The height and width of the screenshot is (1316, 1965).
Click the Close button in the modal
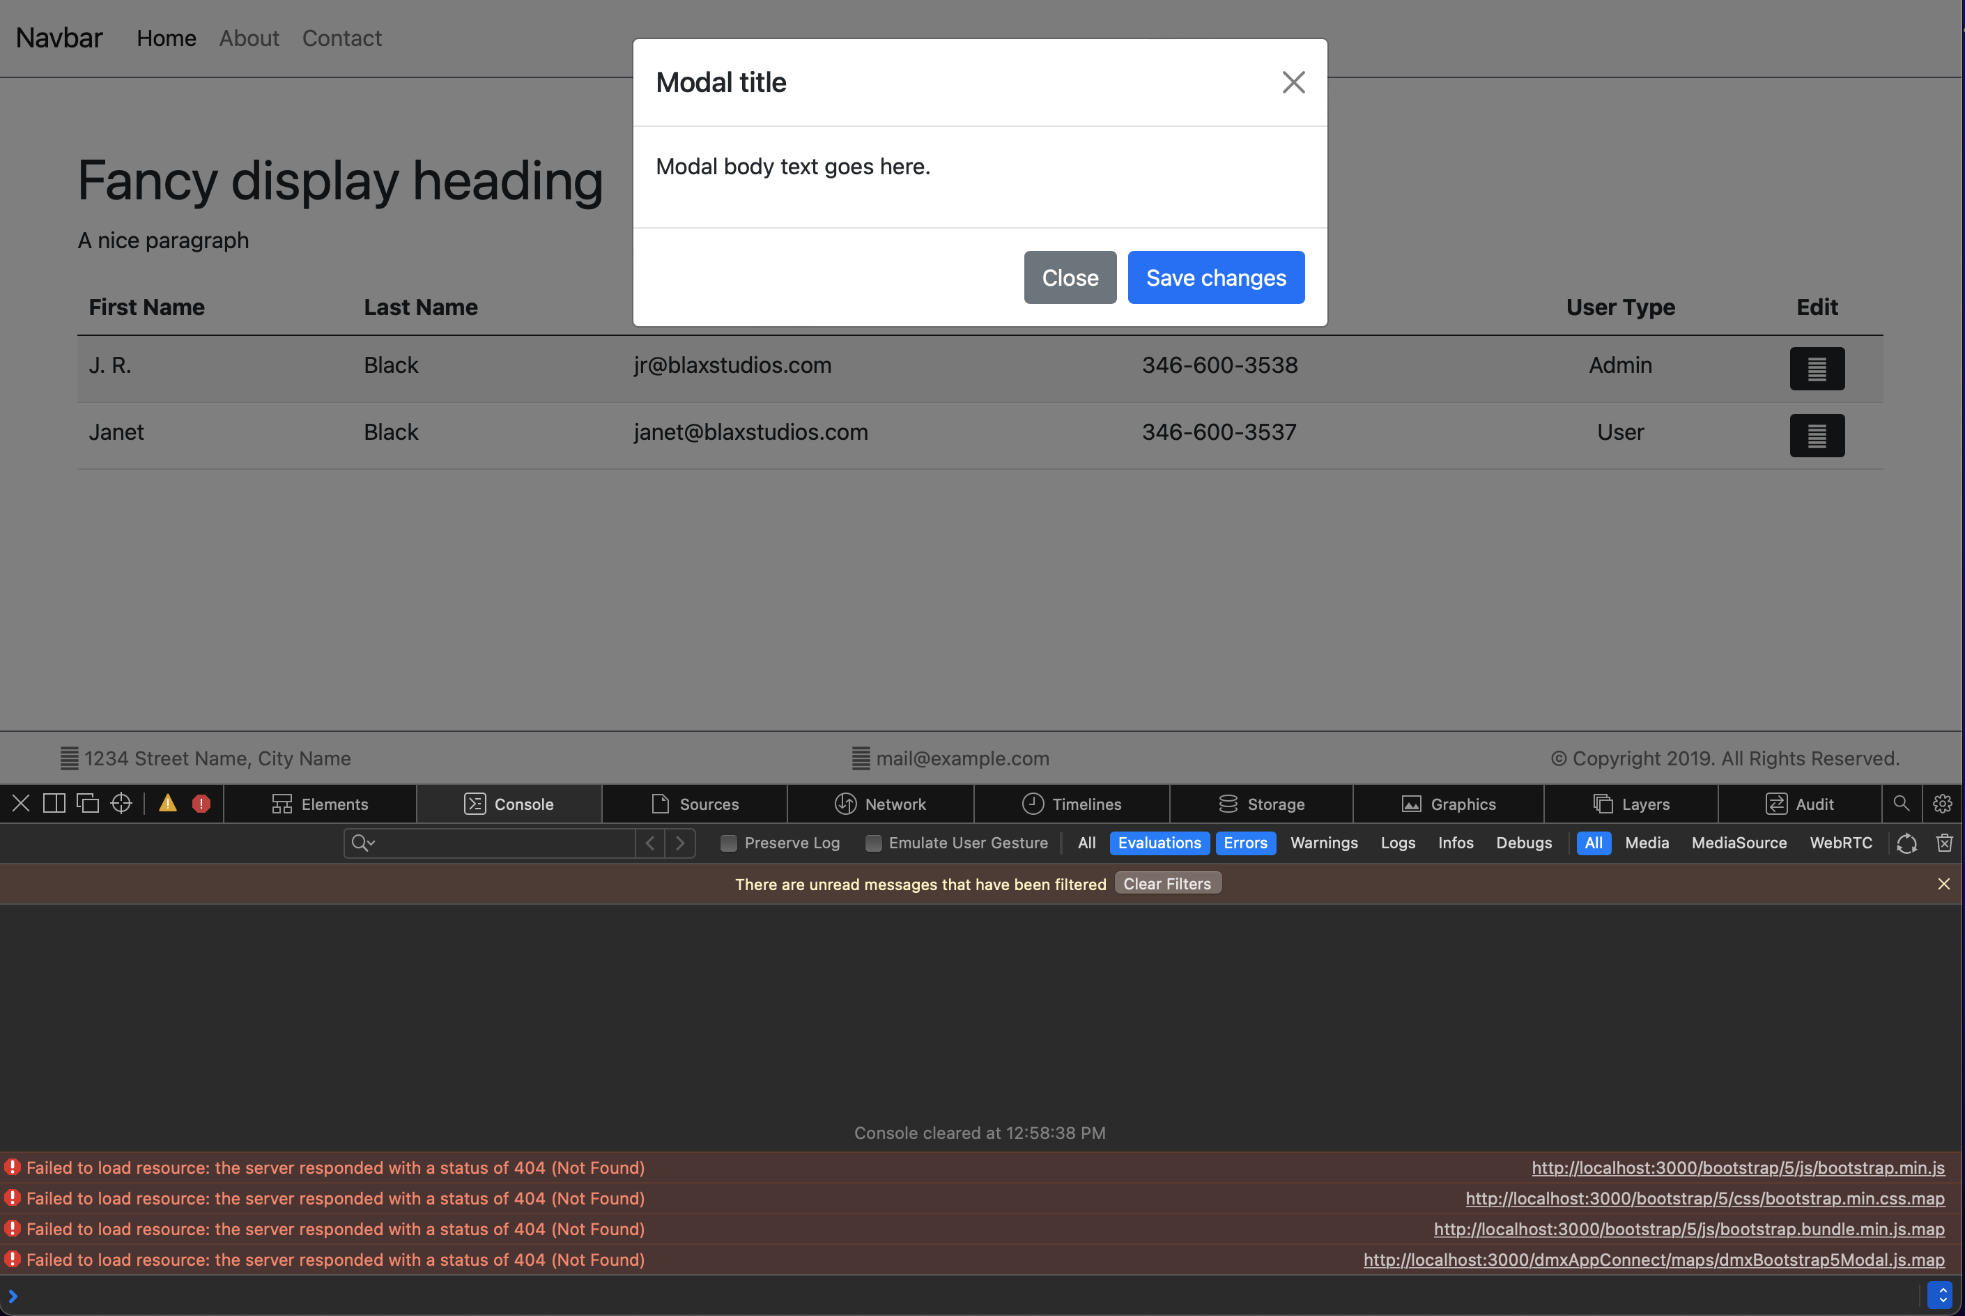coord(1070,277)
